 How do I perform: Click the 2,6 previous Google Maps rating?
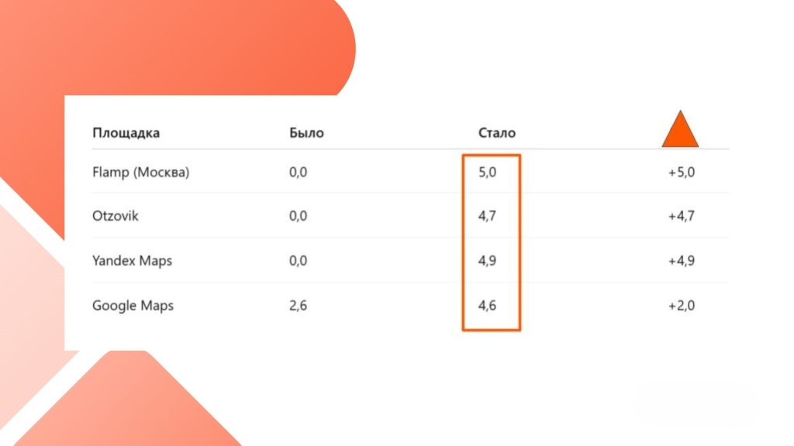(298, 305)
